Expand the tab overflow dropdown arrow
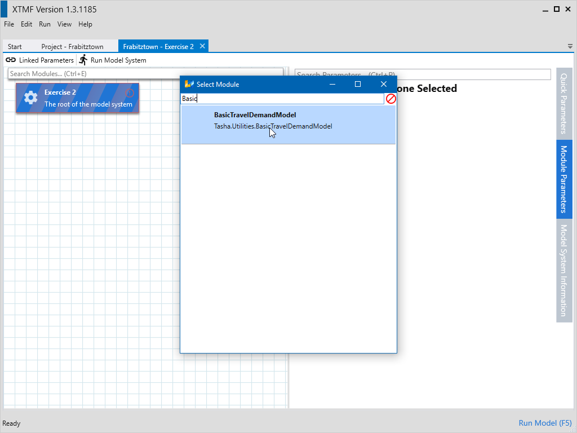577x433 pixels. (570, 46)
